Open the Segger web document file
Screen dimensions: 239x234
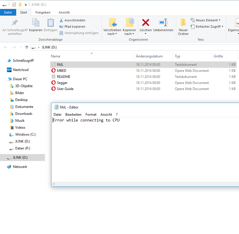pos(62,83)
